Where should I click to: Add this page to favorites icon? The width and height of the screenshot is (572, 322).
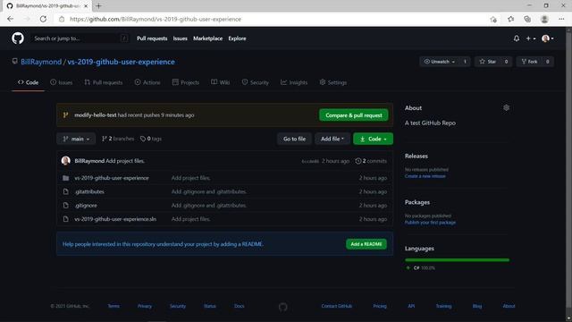point(493,20)
